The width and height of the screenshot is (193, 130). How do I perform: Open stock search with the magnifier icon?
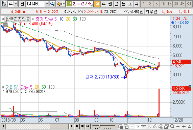point(52,4)
